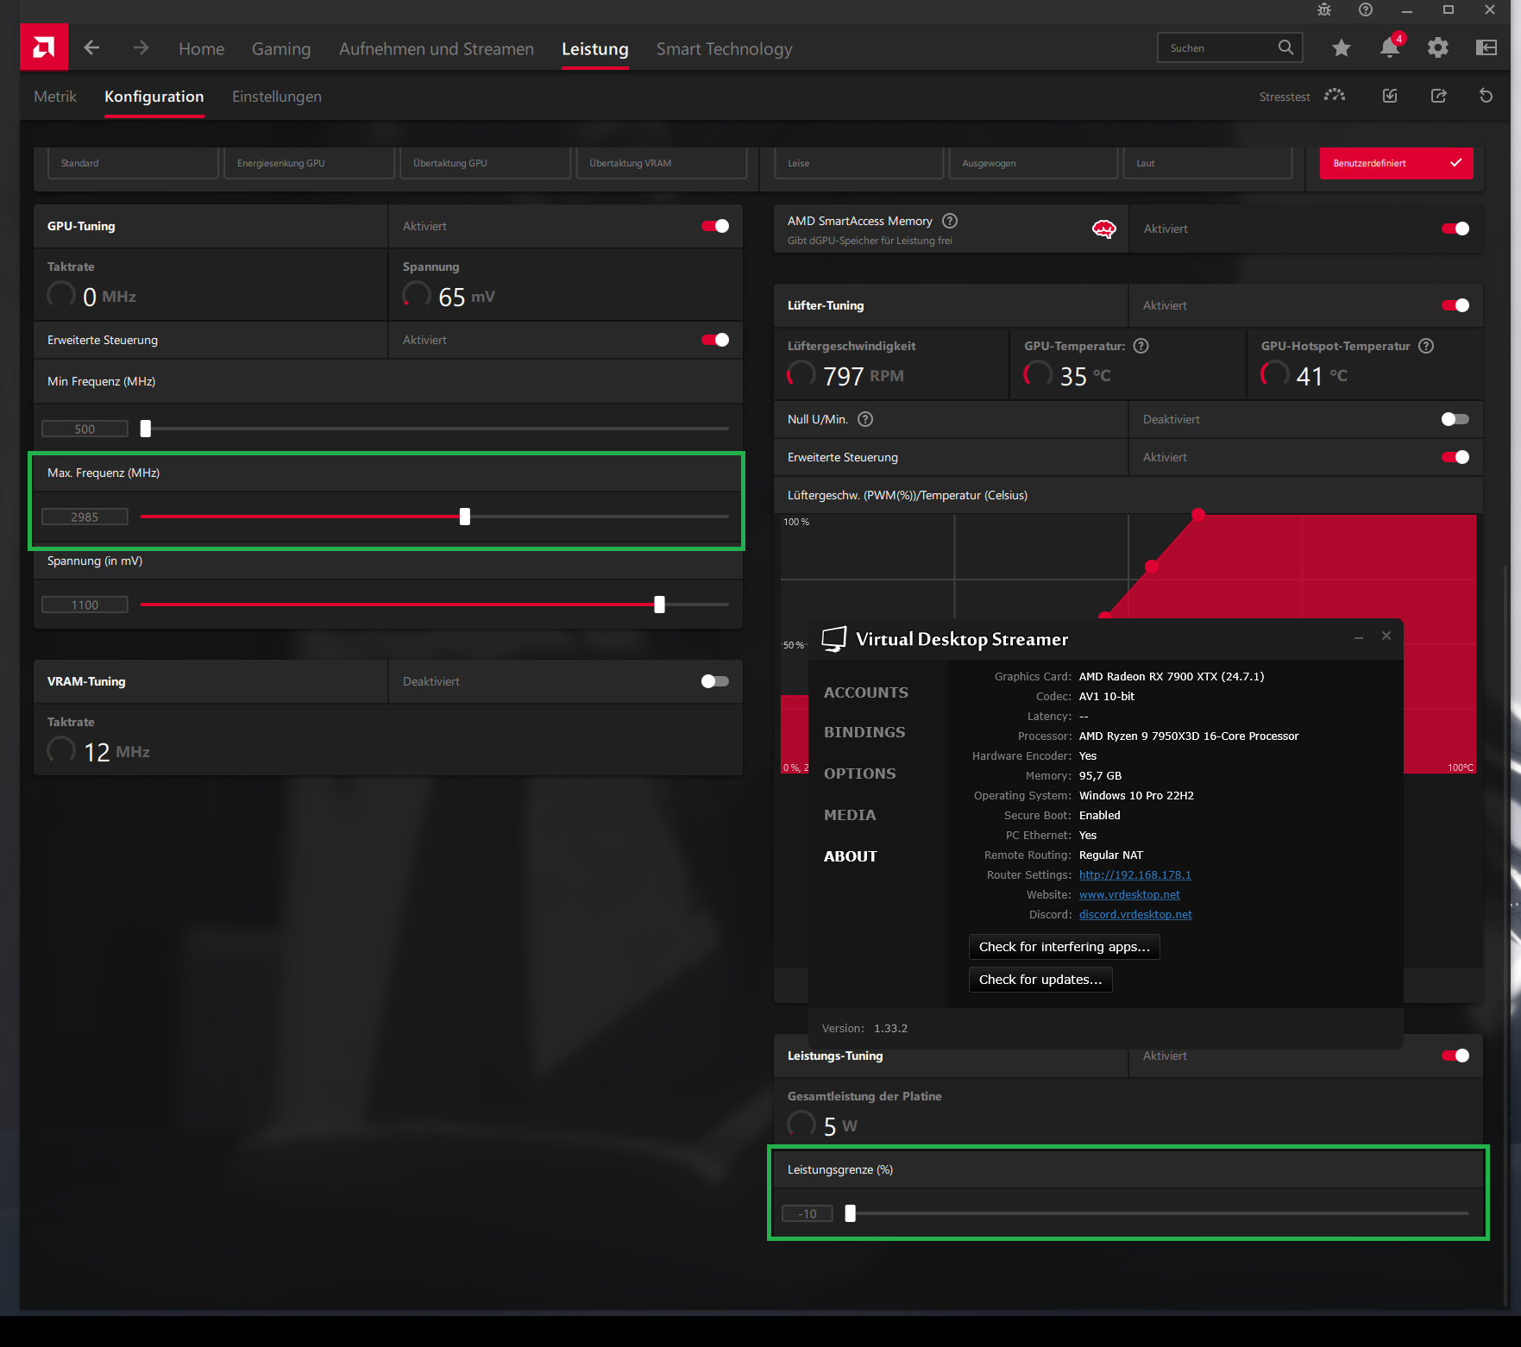Click the load profile icon
The image size is (1521, 1347).
tap(1390, 96)
